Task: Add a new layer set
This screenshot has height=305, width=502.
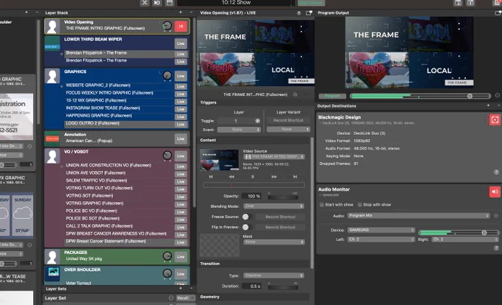Action: pyautogui.click(x=181, y=288)
